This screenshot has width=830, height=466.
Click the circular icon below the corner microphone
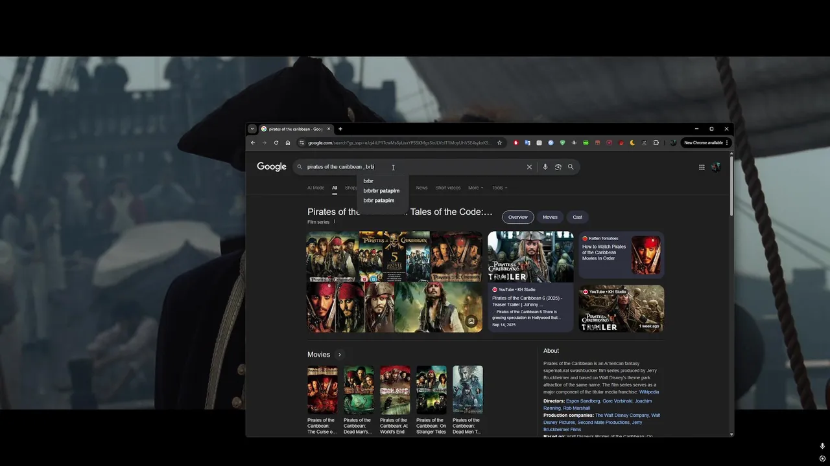click(x=822, y=458)
